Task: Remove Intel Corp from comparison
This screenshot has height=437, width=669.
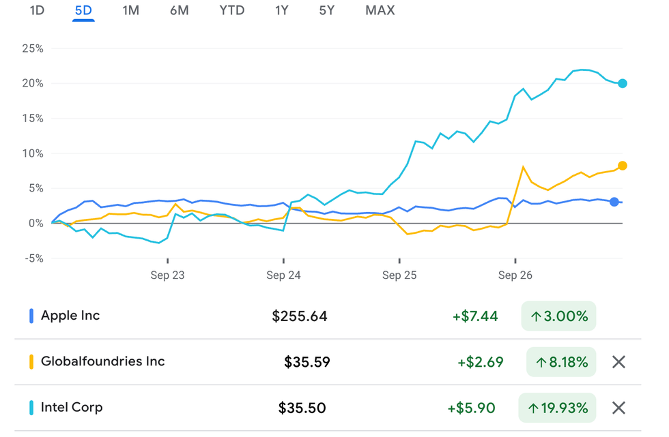Action: (618, 408)
